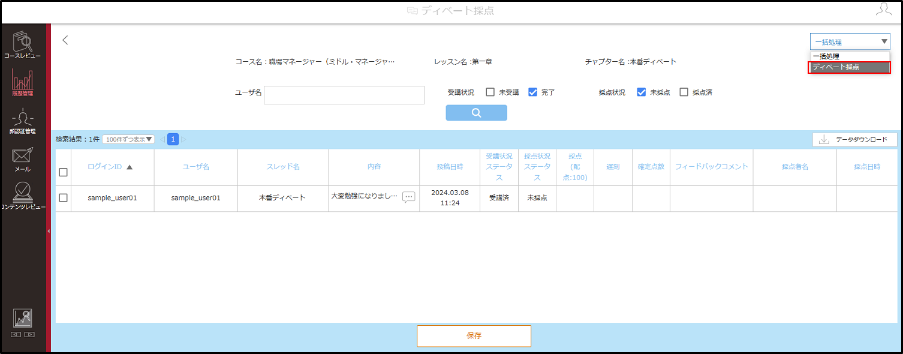This screenshot has height=354, width=903.
Task: Select the sample_user01 row checkbox
Action: [63, 198]
